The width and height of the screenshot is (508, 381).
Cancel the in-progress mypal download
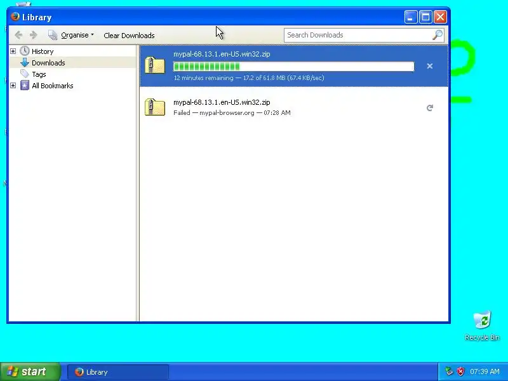[x=430, y=66]
